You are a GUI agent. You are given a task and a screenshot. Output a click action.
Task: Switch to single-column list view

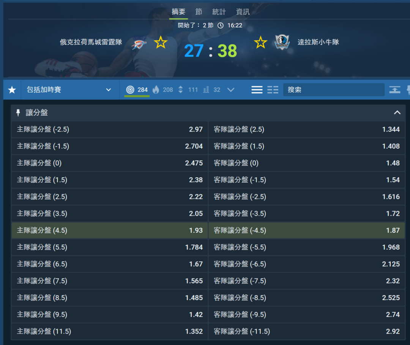click(x=257, y=90)
